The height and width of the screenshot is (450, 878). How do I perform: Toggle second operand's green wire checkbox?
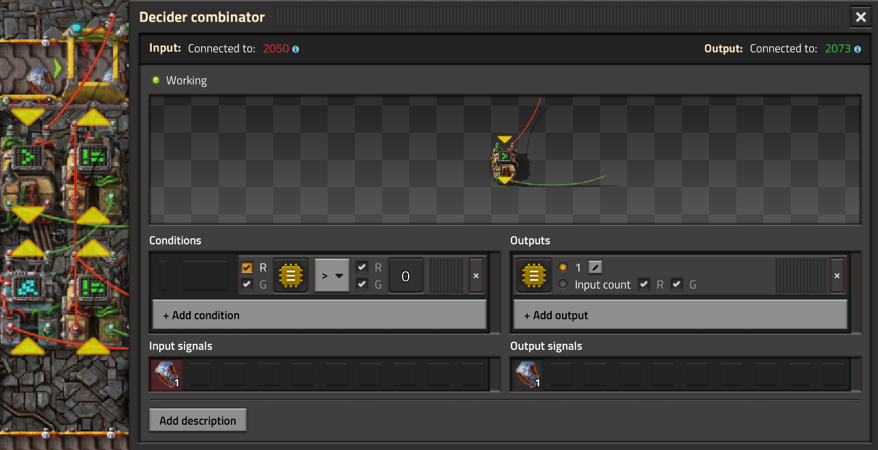tap(362, 285)
